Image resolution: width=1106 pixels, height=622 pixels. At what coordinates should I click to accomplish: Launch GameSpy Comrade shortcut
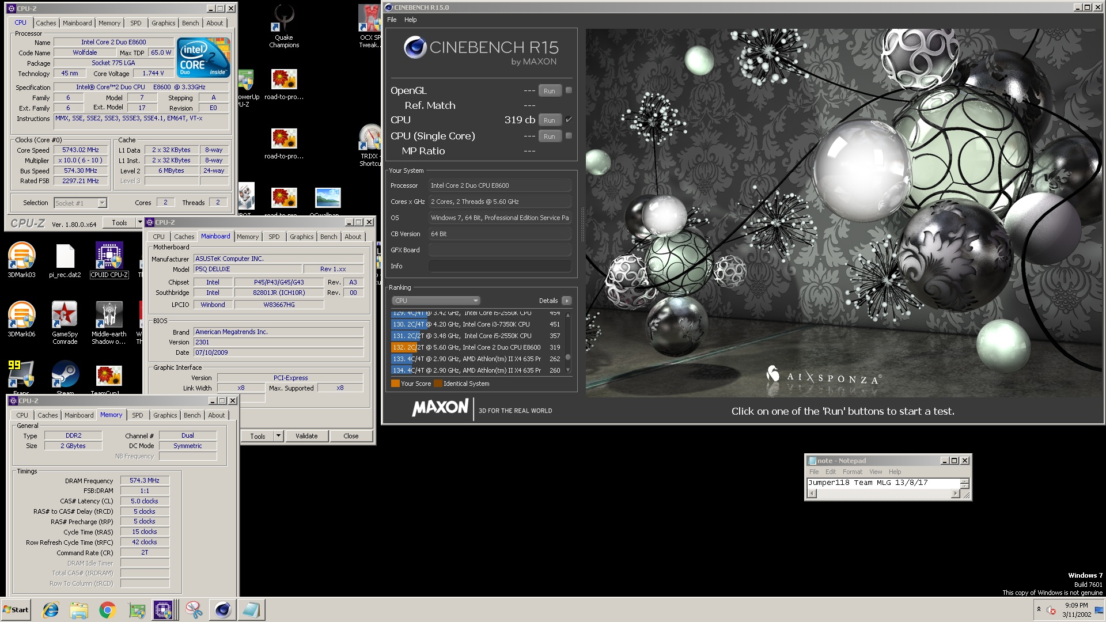click(65, 323)
